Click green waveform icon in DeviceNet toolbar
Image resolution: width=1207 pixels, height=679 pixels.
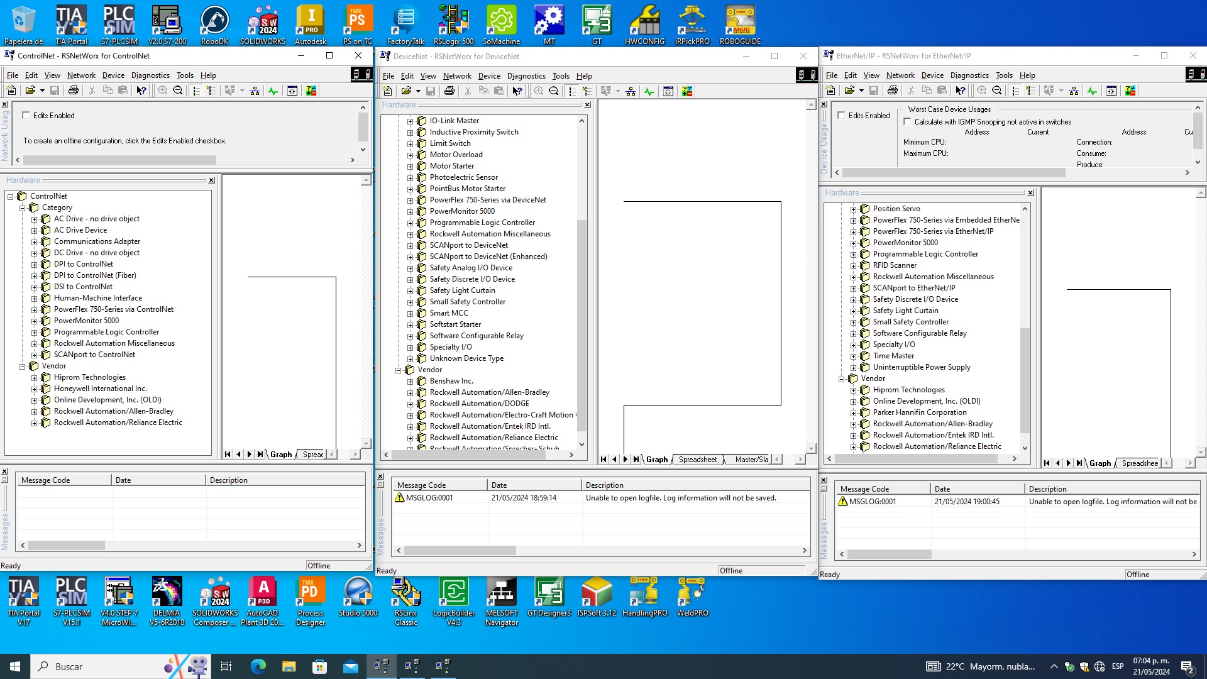click(649, 91)
